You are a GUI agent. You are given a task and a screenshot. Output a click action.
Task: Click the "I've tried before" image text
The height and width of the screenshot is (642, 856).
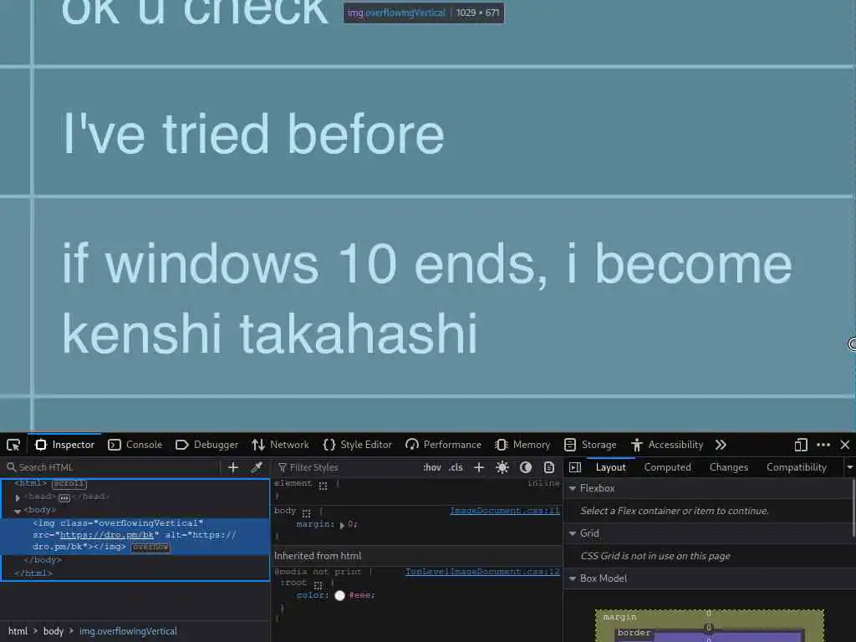click(x=253, y=133)
